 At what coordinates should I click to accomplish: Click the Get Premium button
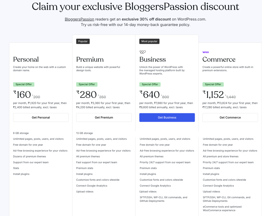pyautogui.click(x=104, y=117)
